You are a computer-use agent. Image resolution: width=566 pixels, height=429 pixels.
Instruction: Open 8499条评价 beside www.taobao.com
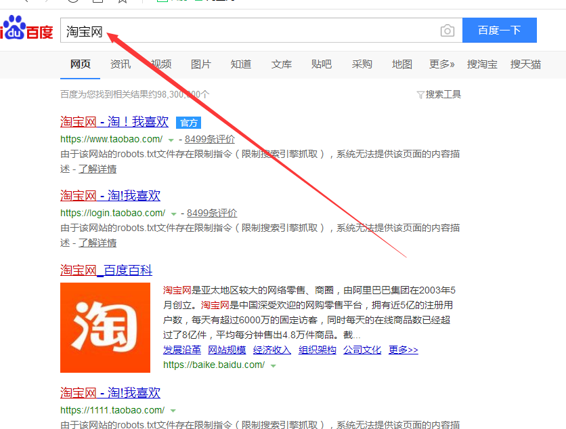(210, 139)
